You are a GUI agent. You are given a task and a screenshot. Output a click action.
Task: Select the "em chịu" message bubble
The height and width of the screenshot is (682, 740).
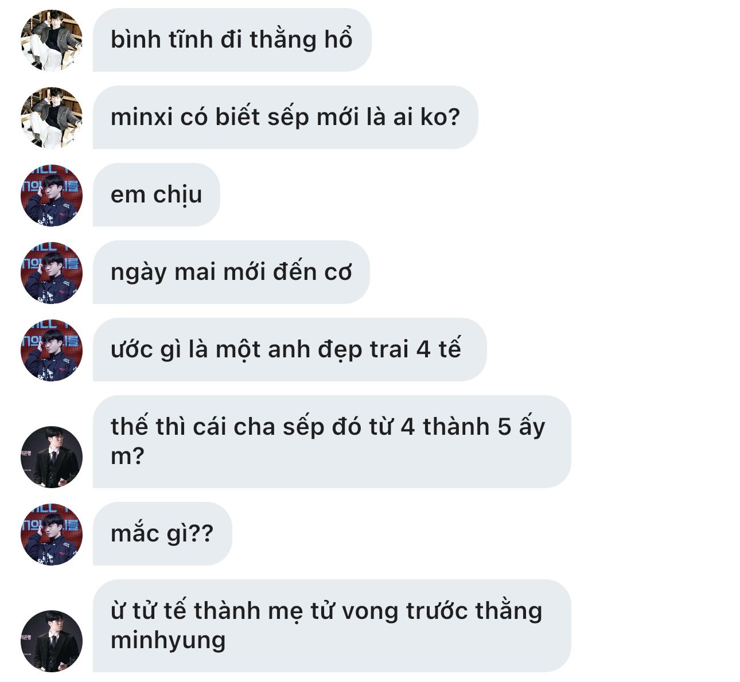(157, 195)
